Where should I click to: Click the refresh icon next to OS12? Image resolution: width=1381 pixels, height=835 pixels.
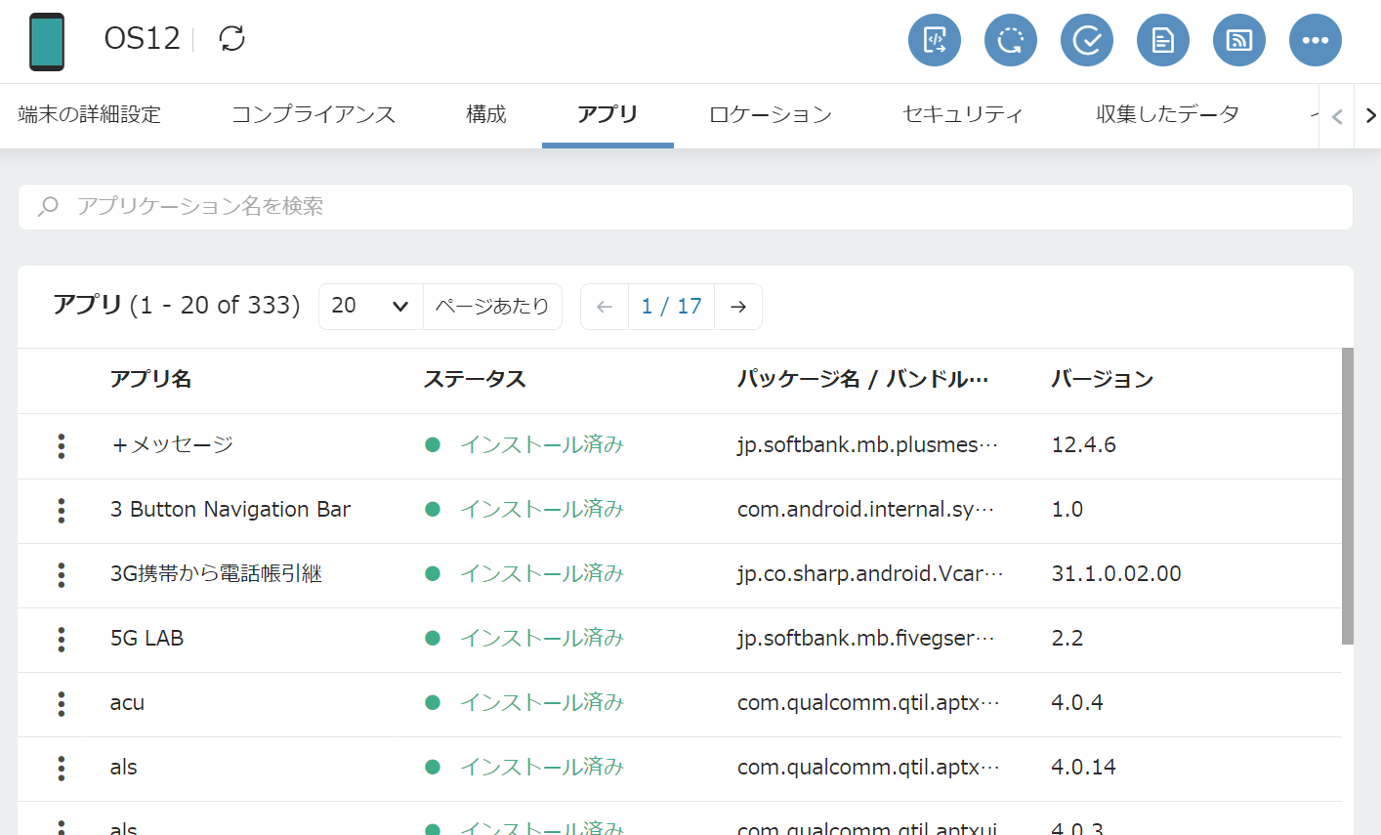(x=232, y=39)
